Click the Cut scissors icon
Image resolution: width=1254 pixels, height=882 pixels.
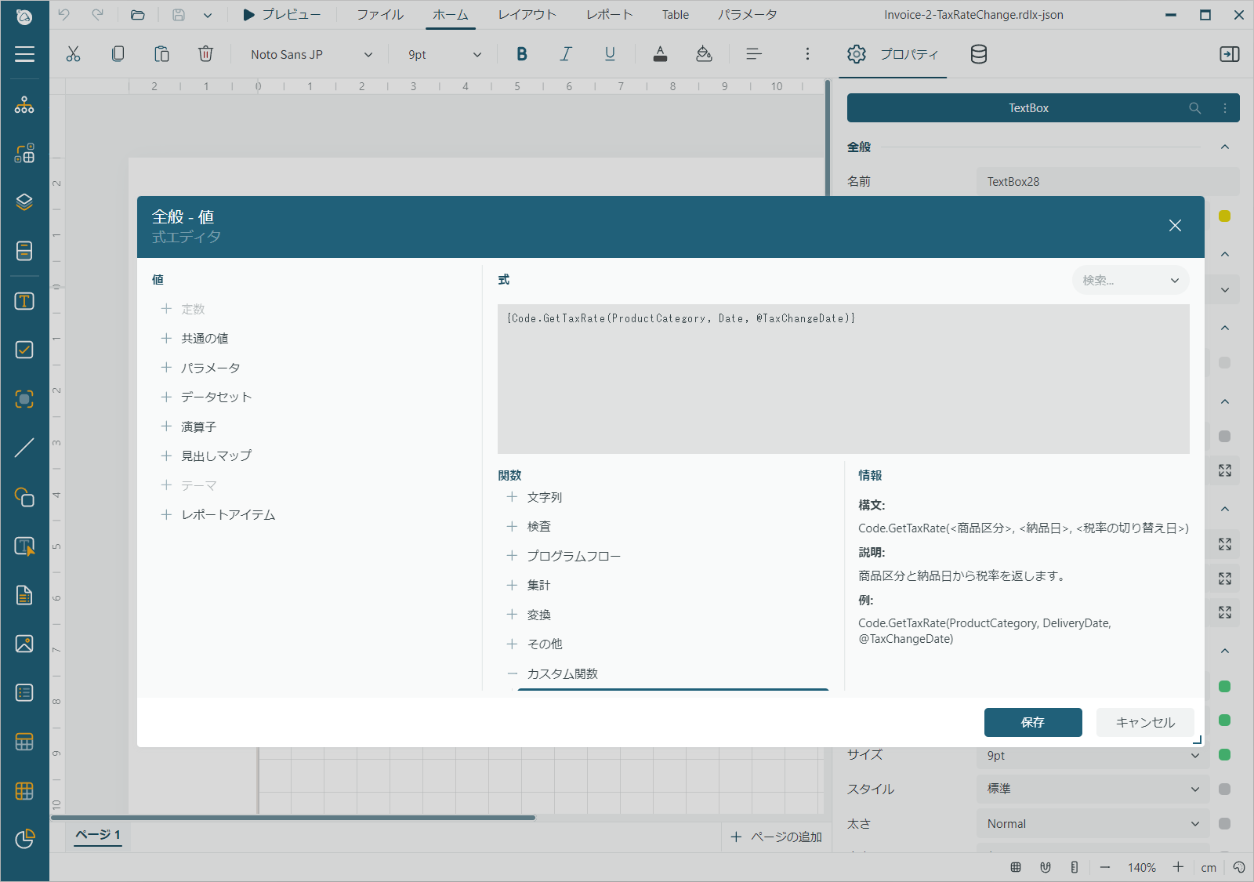pyautogui.click(x=73, y=54)
